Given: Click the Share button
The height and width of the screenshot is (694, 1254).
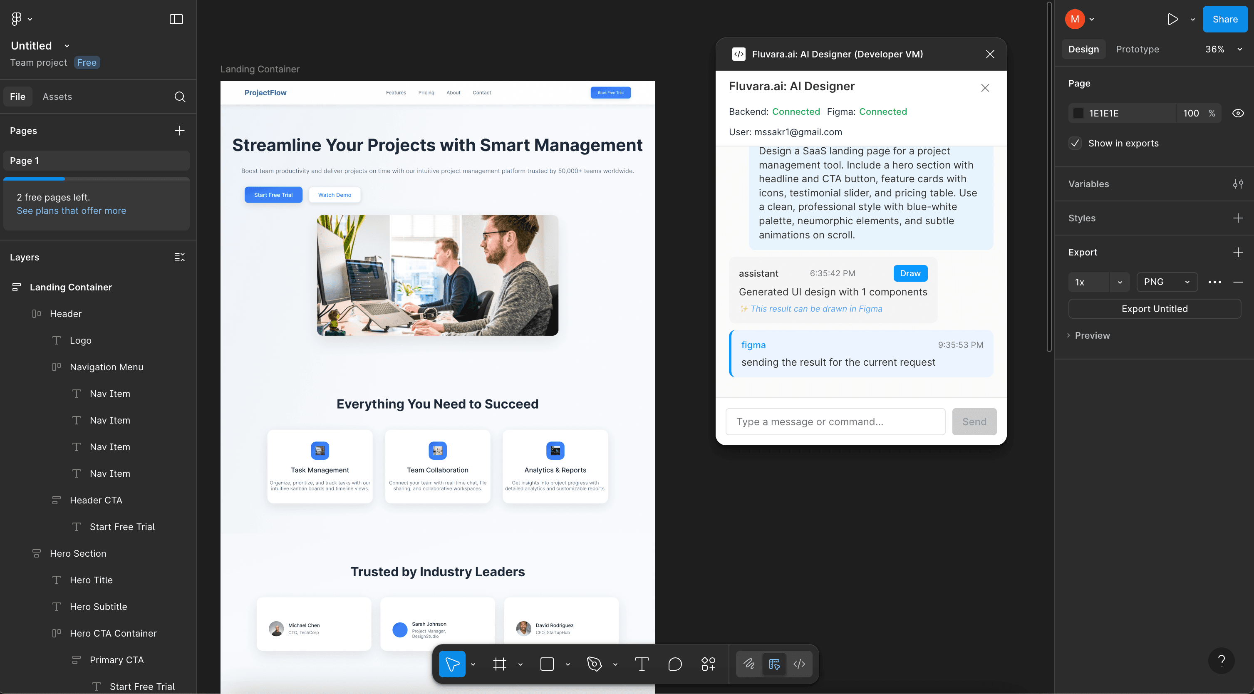Looking at the screenshot, I should click(1225, 19).
